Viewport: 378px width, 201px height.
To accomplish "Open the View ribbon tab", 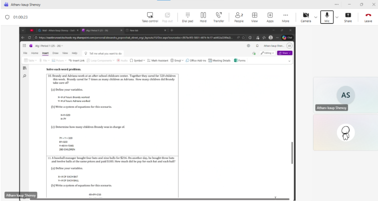I will tap(65, 53).
